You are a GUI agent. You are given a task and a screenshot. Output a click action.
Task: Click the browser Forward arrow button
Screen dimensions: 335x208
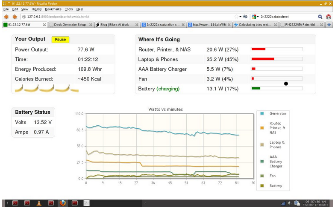[x=15, y=17]
